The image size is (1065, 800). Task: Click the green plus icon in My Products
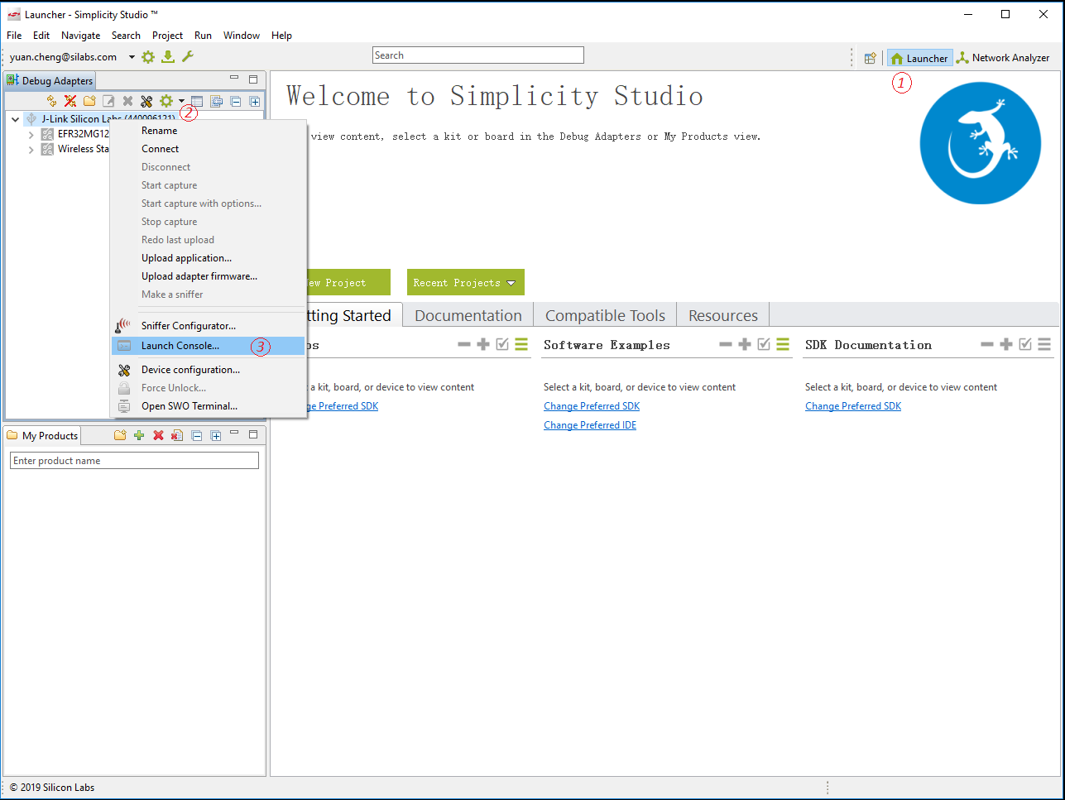point(139,435)
